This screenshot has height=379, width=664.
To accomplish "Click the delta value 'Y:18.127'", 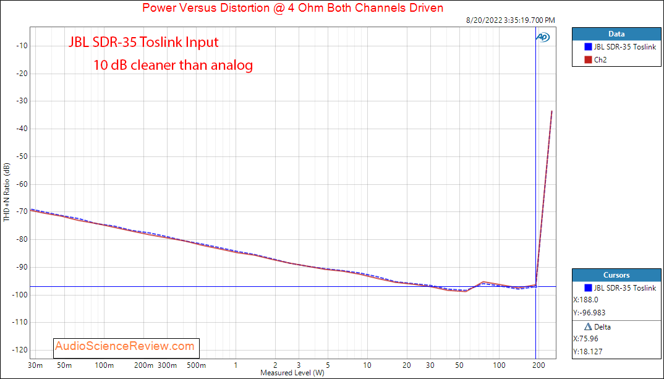I will [588, 351].
